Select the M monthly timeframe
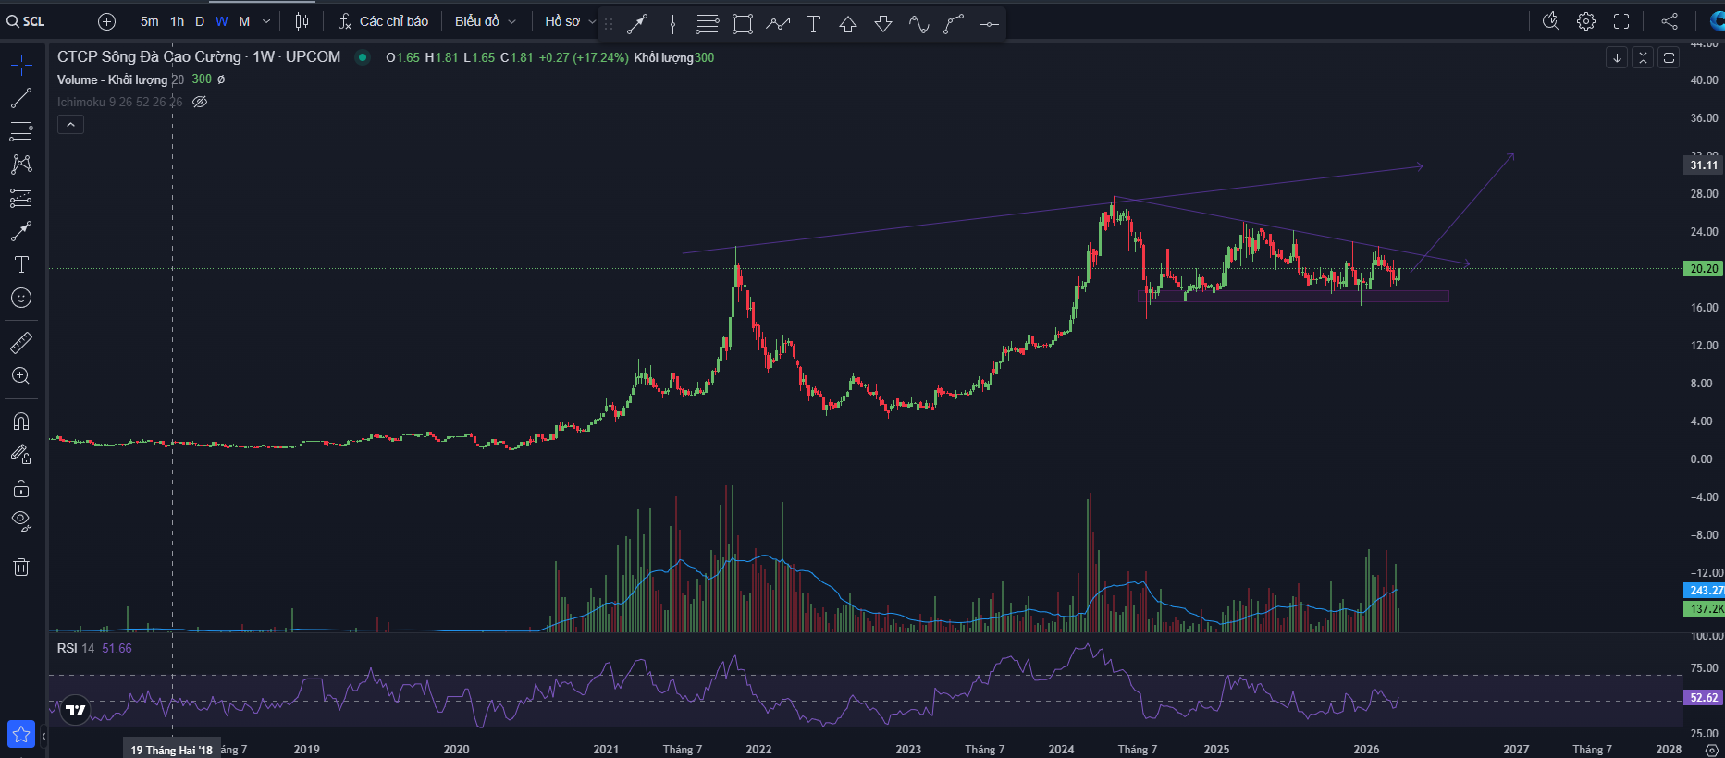The width and height of the screenshot is (1725, 758). point(244,21)
